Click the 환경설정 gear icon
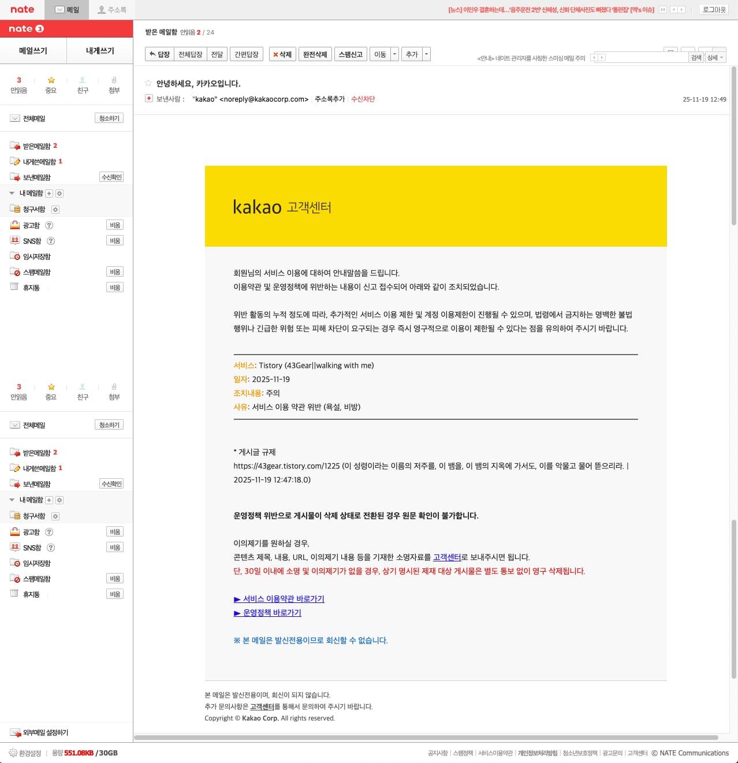Image resolution: width=738 pixels, height=763 pixels. pos(13,753)
